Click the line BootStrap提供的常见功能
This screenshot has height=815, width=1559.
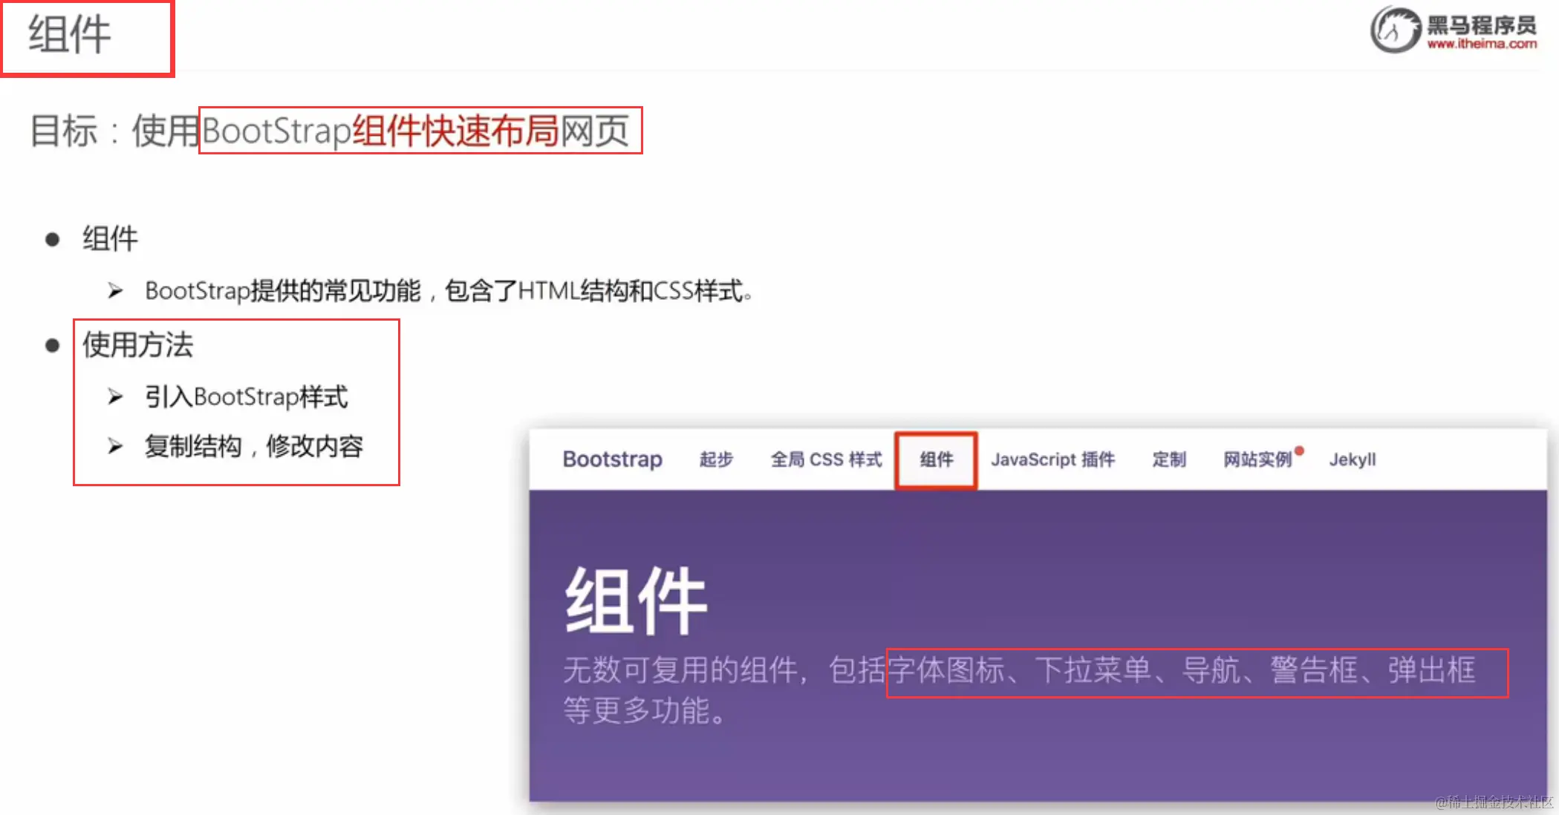[449, 291]
